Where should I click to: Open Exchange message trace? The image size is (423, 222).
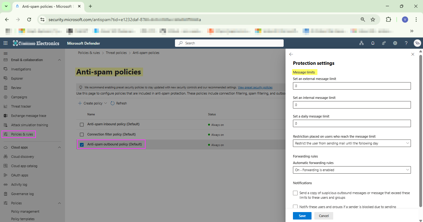click(28, 116)
